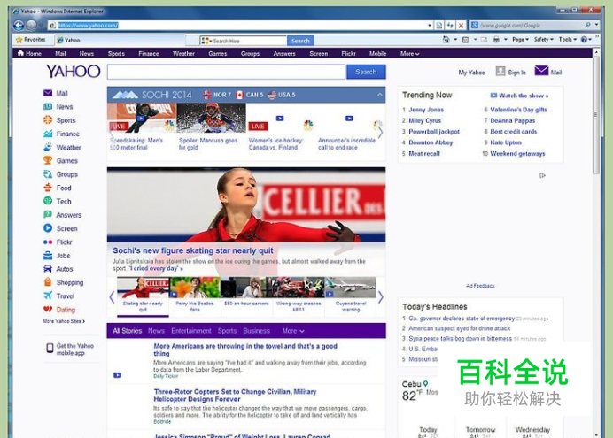Open Dating heart icon in sidebar
613x438 pixels.
[x=48, y=310]
